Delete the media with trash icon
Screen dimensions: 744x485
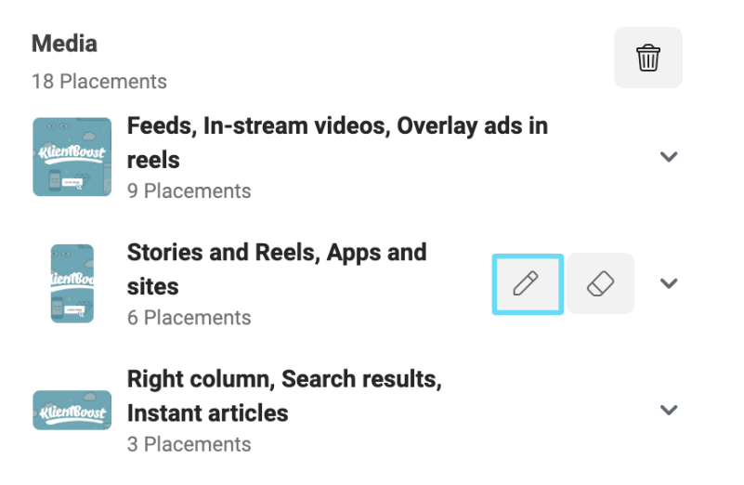[x=648, y=58]
